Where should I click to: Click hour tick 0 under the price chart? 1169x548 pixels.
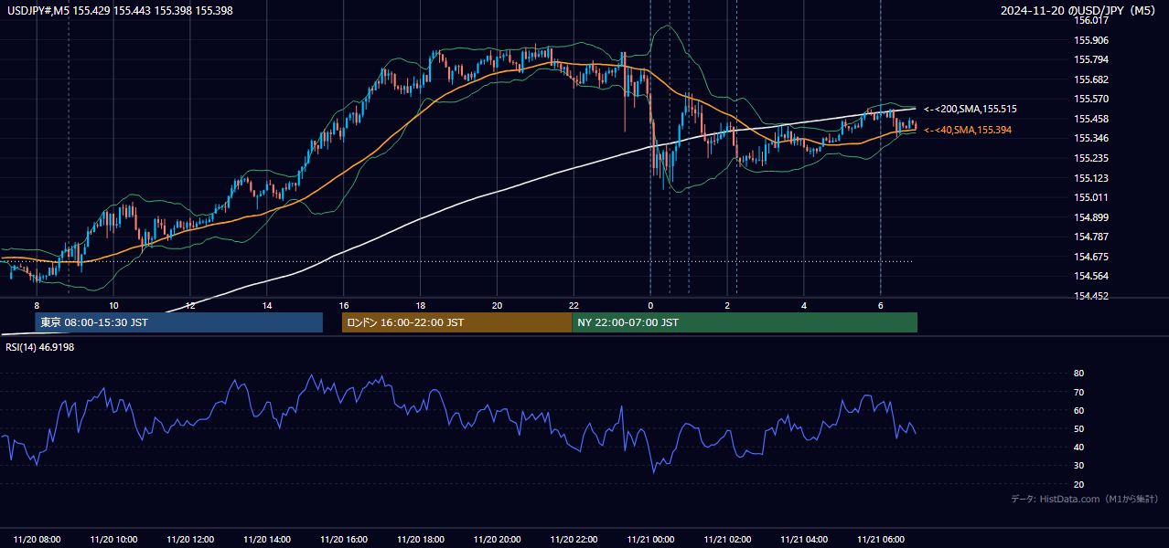(650, 305)
